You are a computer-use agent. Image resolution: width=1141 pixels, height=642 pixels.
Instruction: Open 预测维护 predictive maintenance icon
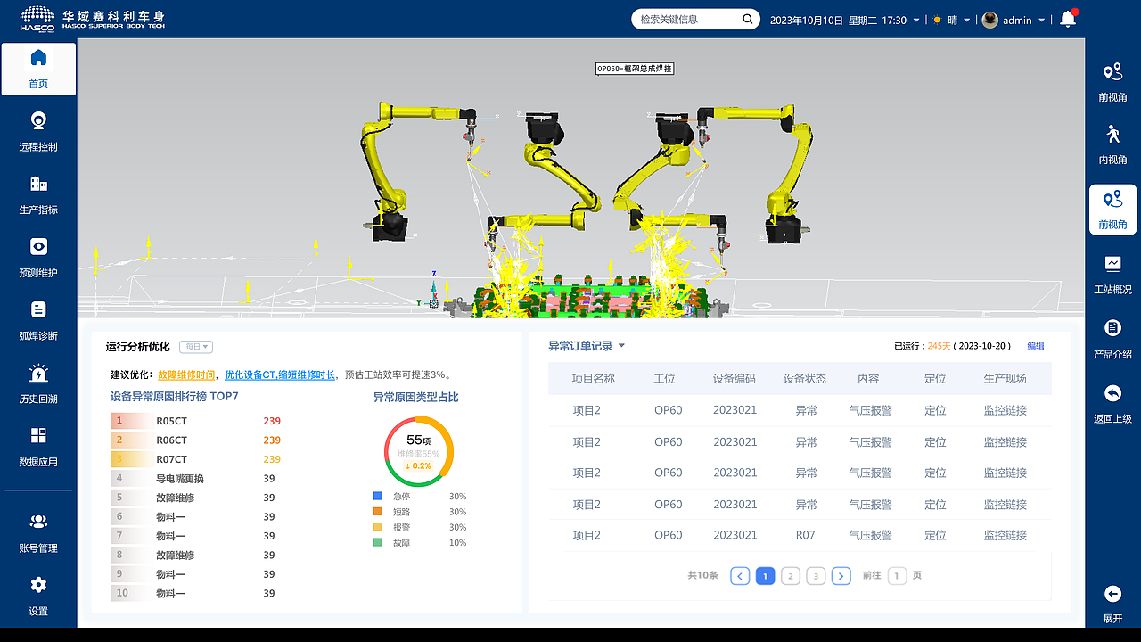[38, 247]
